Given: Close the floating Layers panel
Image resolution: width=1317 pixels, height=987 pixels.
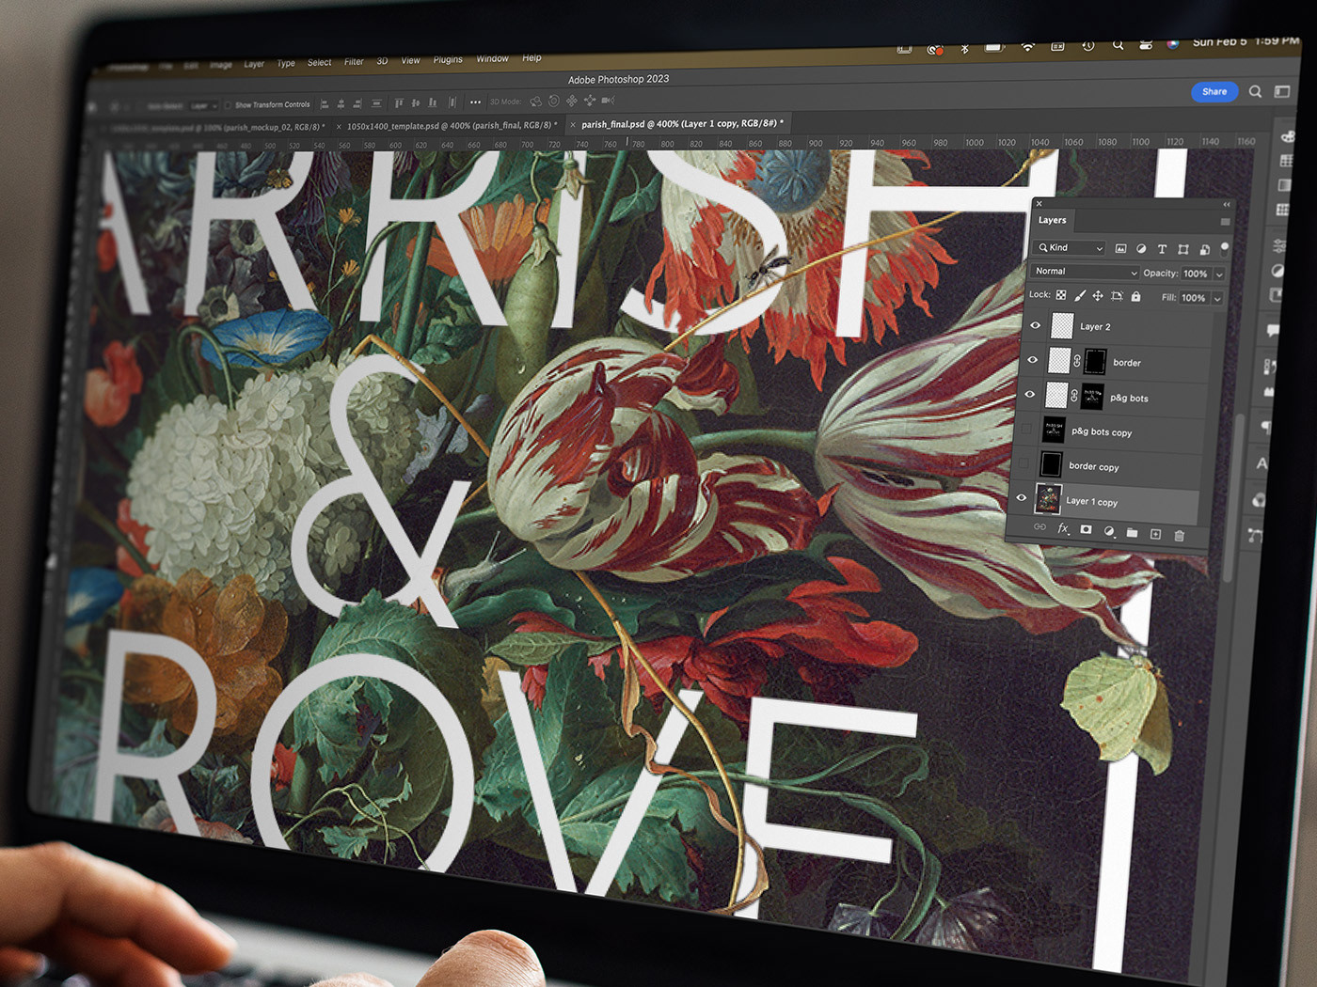Looking at the screenshot, I should tap(1039, 204).
